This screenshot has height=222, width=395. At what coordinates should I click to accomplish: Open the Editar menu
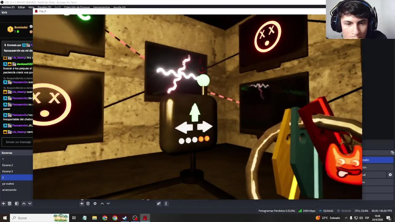point(21,7)
